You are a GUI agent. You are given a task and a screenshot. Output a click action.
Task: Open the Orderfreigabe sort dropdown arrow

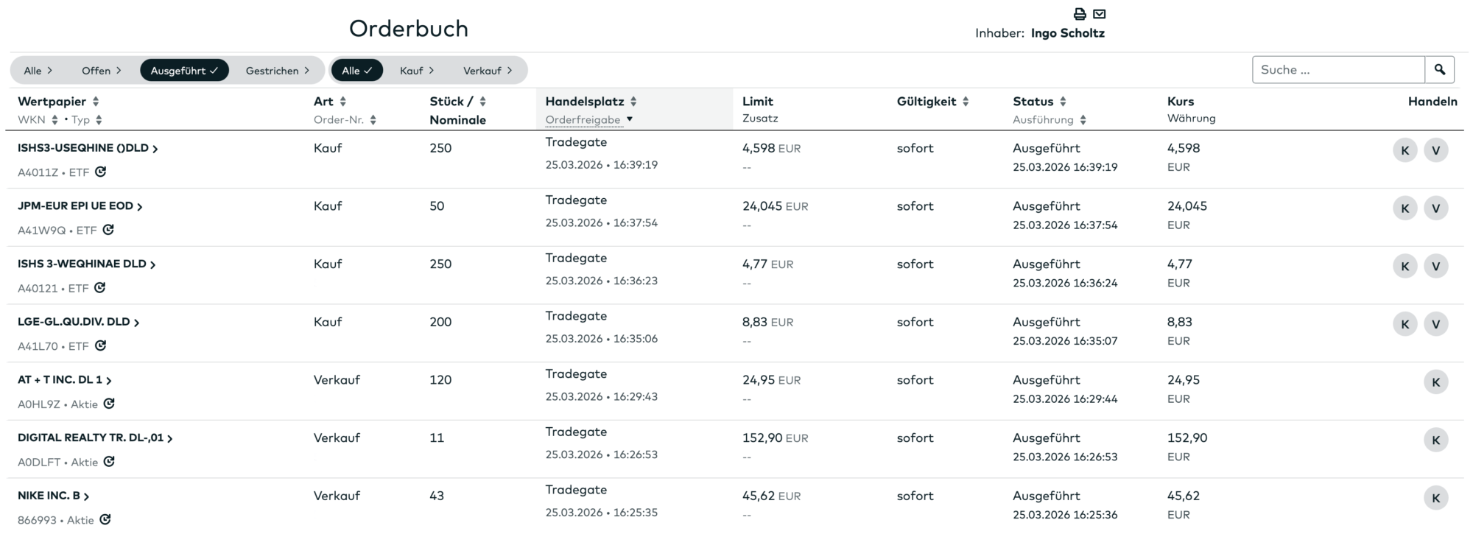630,119
